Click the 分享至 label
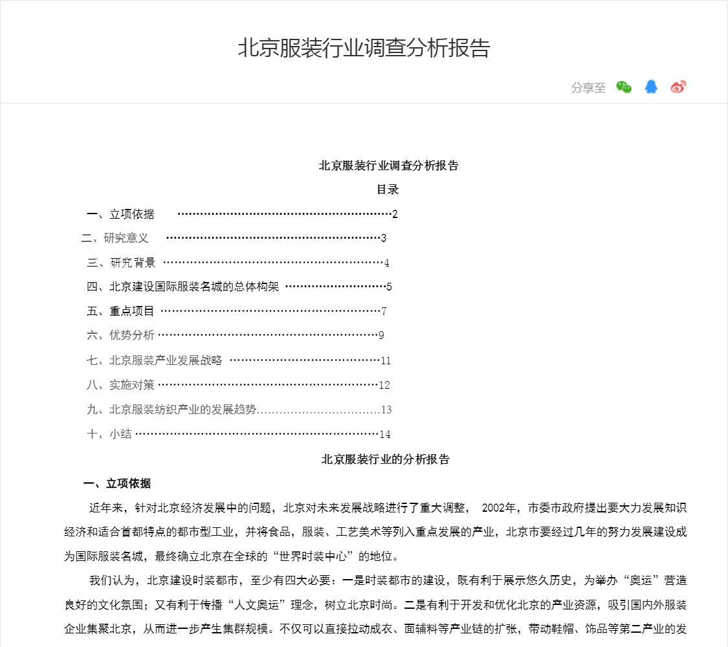This screenshot has height=647, width=728. click(588, 87)
